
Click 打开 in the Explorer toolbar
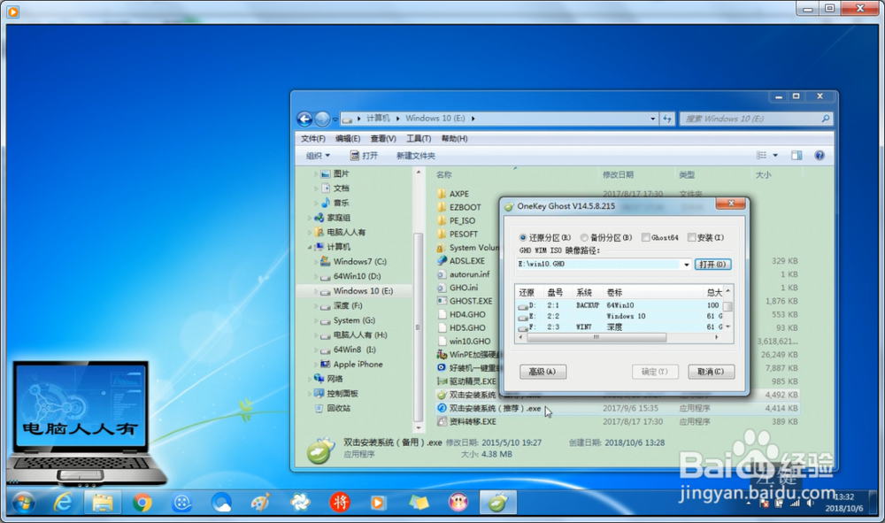(364, 156)
